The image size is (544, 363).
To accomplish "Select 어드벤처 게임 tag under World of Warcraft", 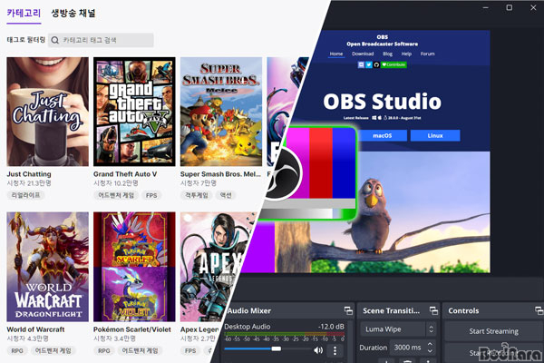I will click(53, 350).
